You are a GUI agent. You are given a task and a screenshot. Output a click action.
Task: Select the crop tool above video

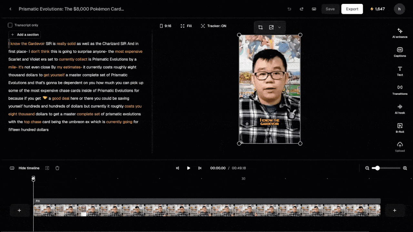click(x=260, y=27)
